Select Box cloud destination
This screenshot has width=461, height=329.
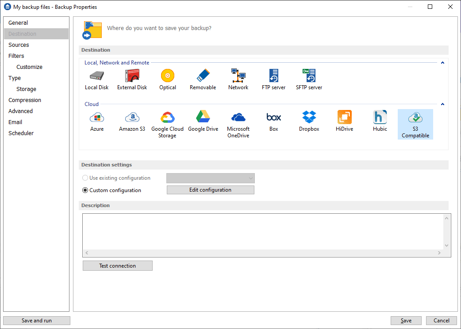[x=274, y=121]
